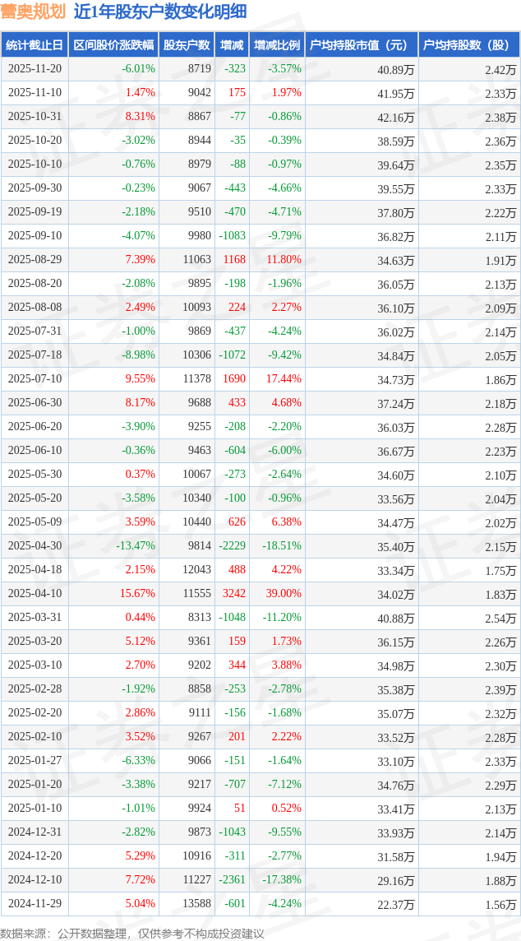Screen dimensions: 521x941
Task: Click the 15.67% price change value
Action: [137, 594]
